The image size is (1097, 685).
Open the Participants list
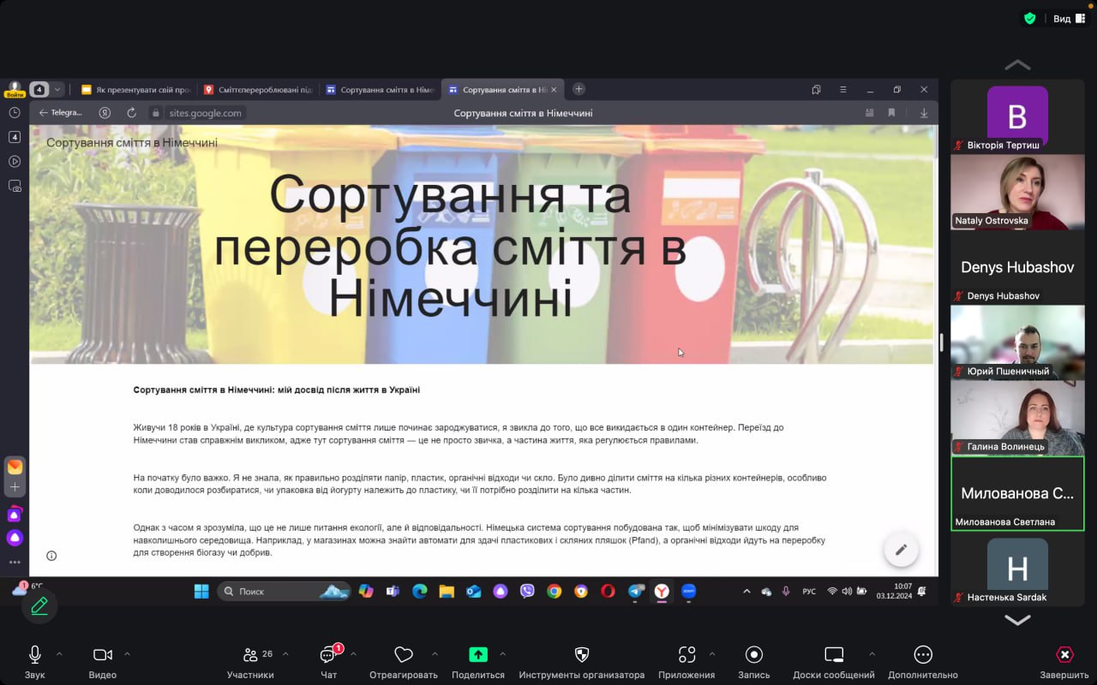[251, 655]
